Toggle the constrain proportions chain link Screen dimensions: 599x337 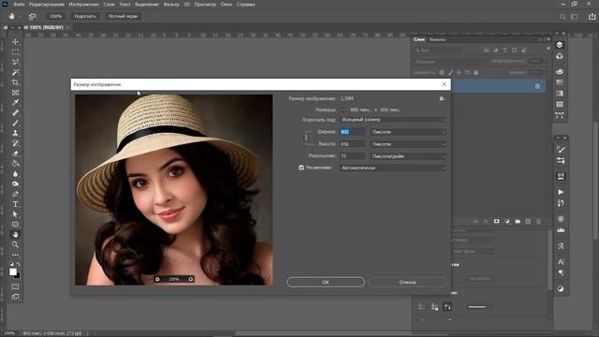[x=306, y=138]
